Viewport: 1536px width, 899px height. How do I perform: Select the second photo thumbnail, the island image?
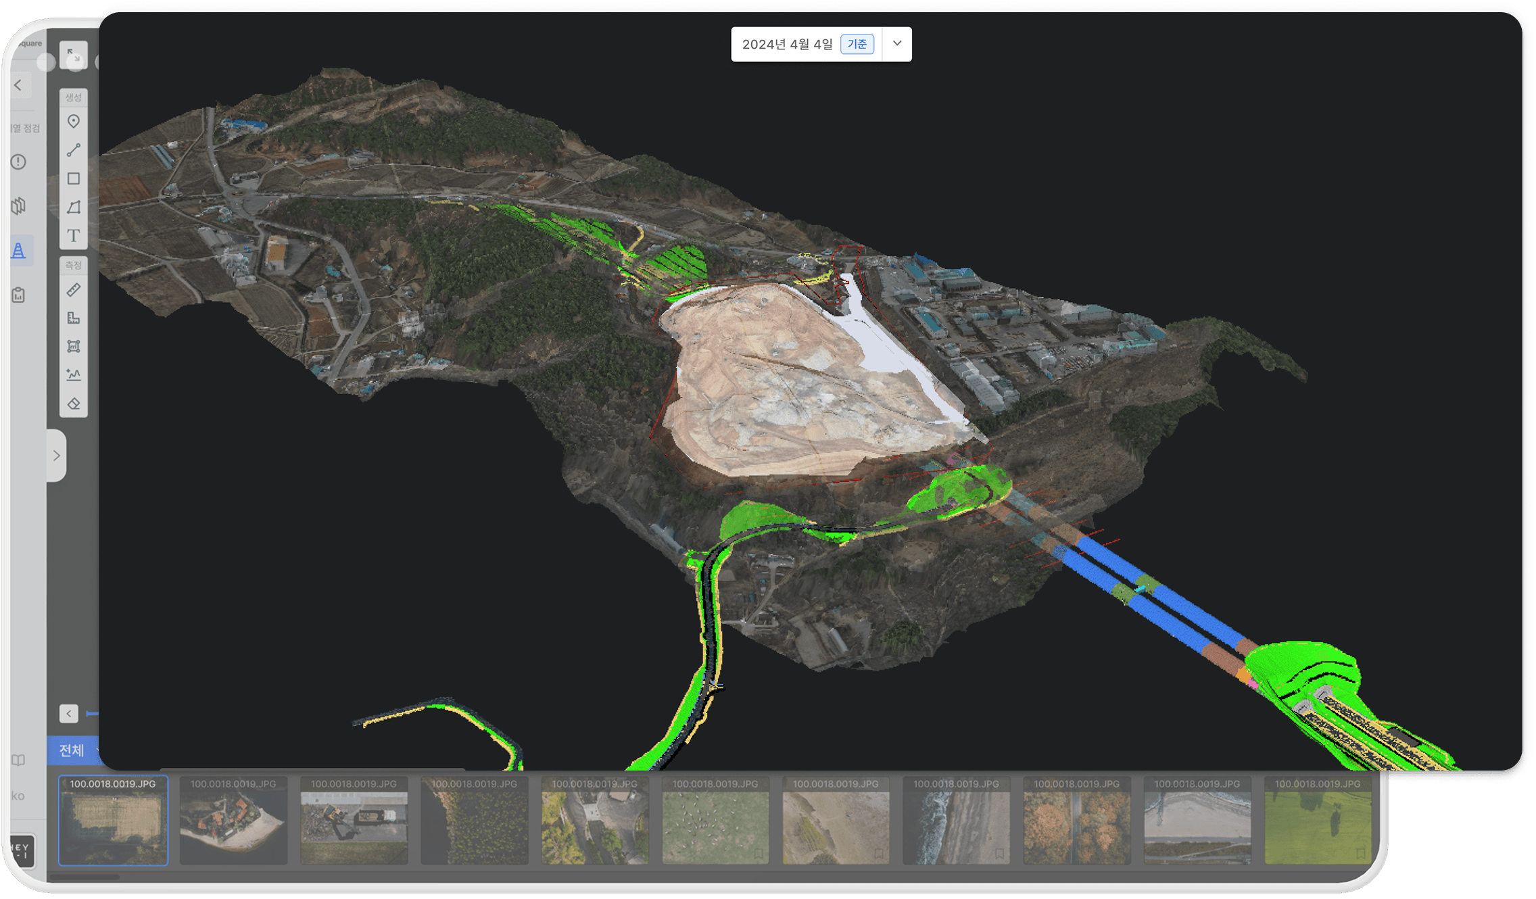click(233, 821)
